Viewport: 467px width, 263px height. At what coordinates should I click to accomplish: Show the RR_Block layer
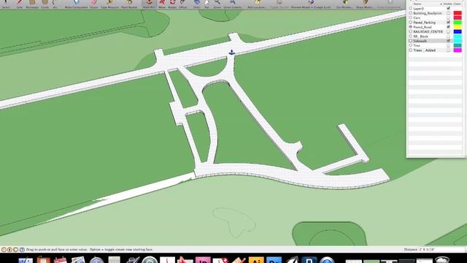[448, 37]
